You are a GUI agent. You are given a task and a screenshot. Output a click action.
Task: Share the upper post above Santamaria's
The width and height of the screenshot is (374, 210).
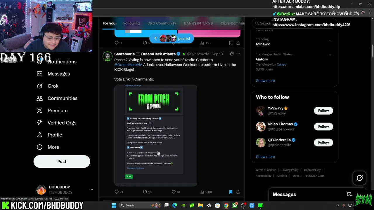click(238, 43)
